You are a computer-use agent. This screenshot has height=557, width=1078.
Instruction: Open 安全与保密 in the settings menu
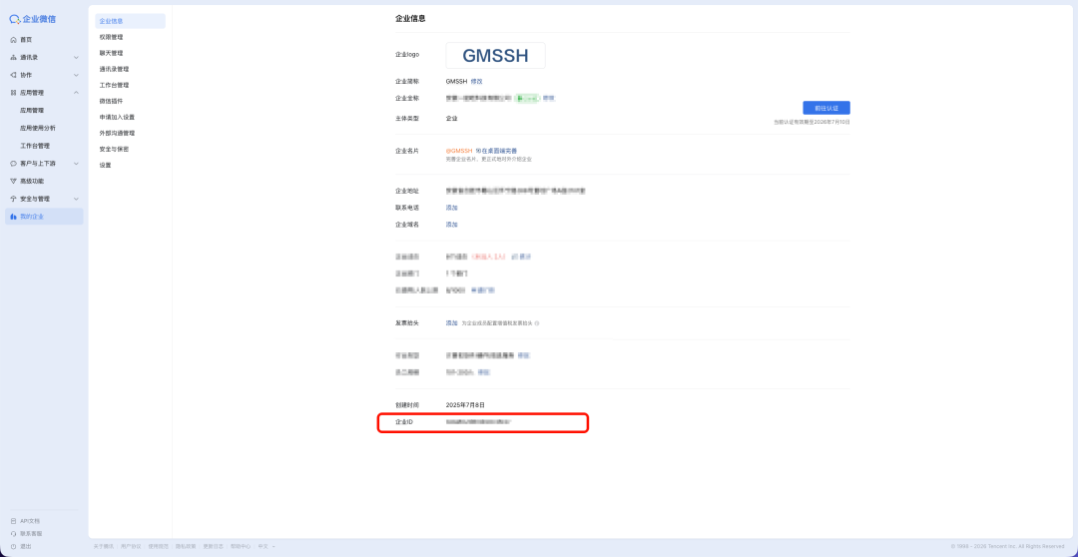114,149
